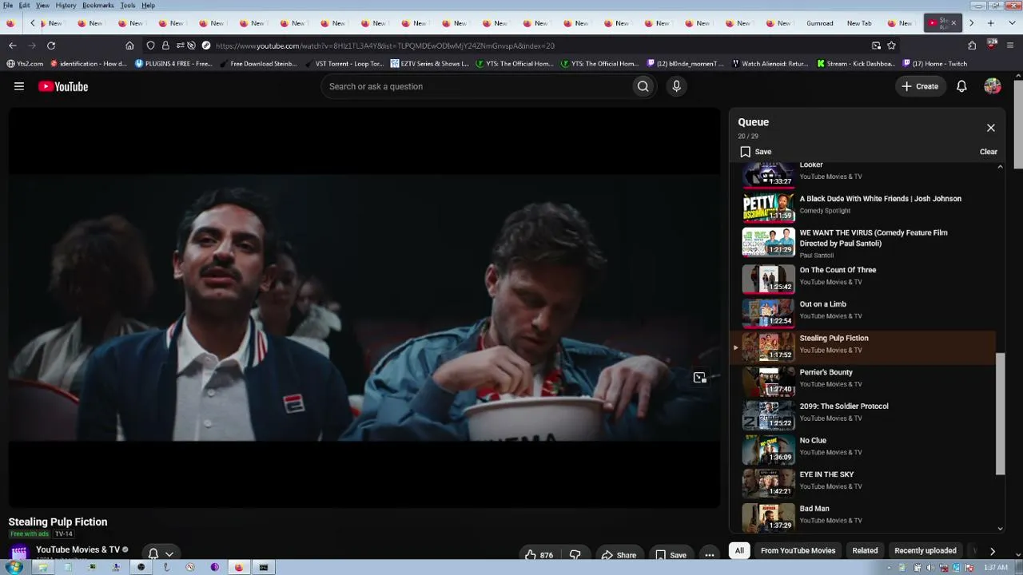Select the 'All' filter chip
The height and width of the screenshot is (575, 1023).
click(x=739, y=550)
